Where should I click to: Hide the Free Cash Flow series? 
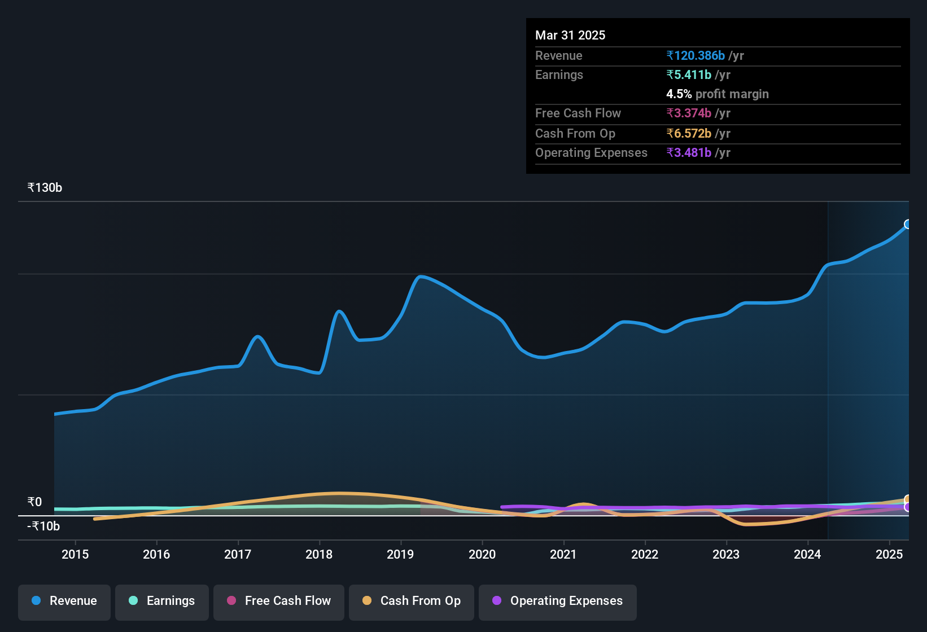[x=279, y=602]
